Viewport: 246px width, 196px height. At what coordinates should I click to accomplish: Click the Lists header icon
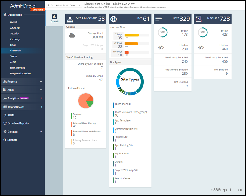click(x=159, y=19)
